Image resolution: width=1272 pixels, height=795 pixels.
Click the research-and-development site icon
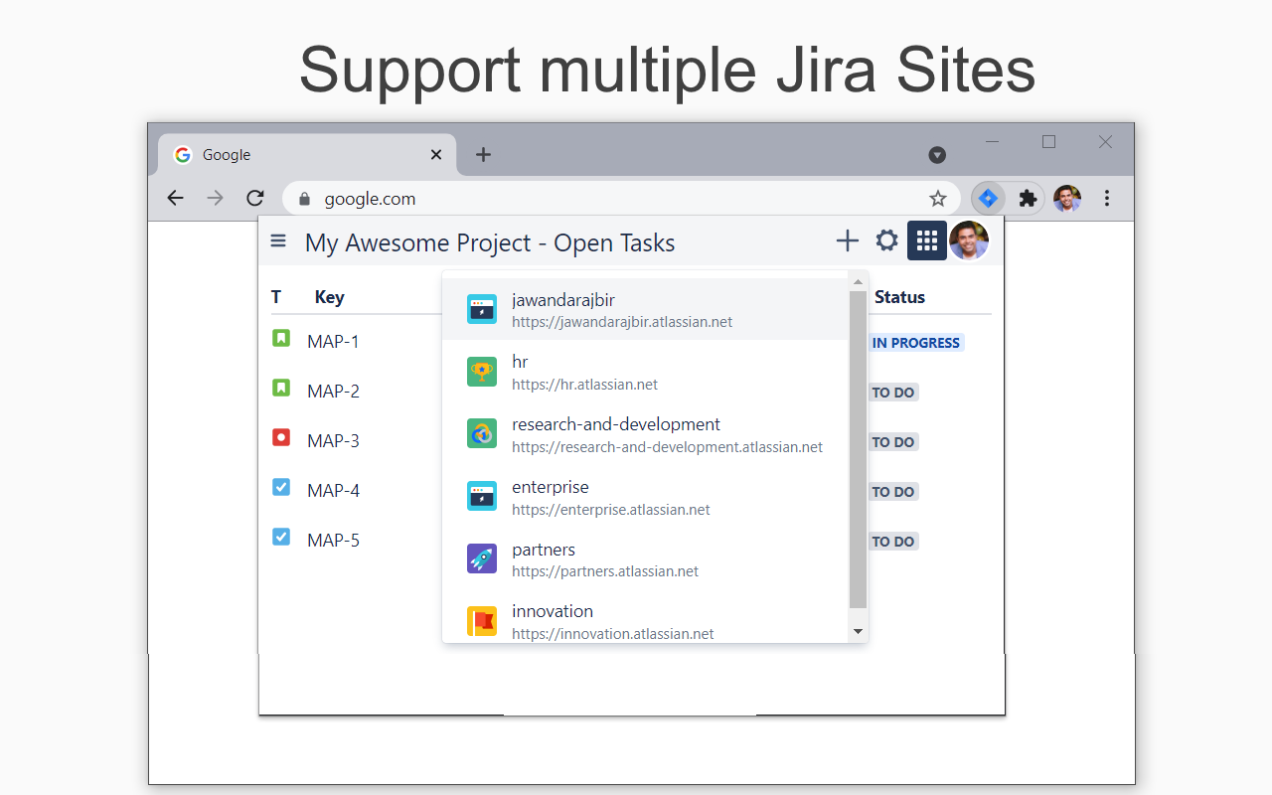(482, 433)
